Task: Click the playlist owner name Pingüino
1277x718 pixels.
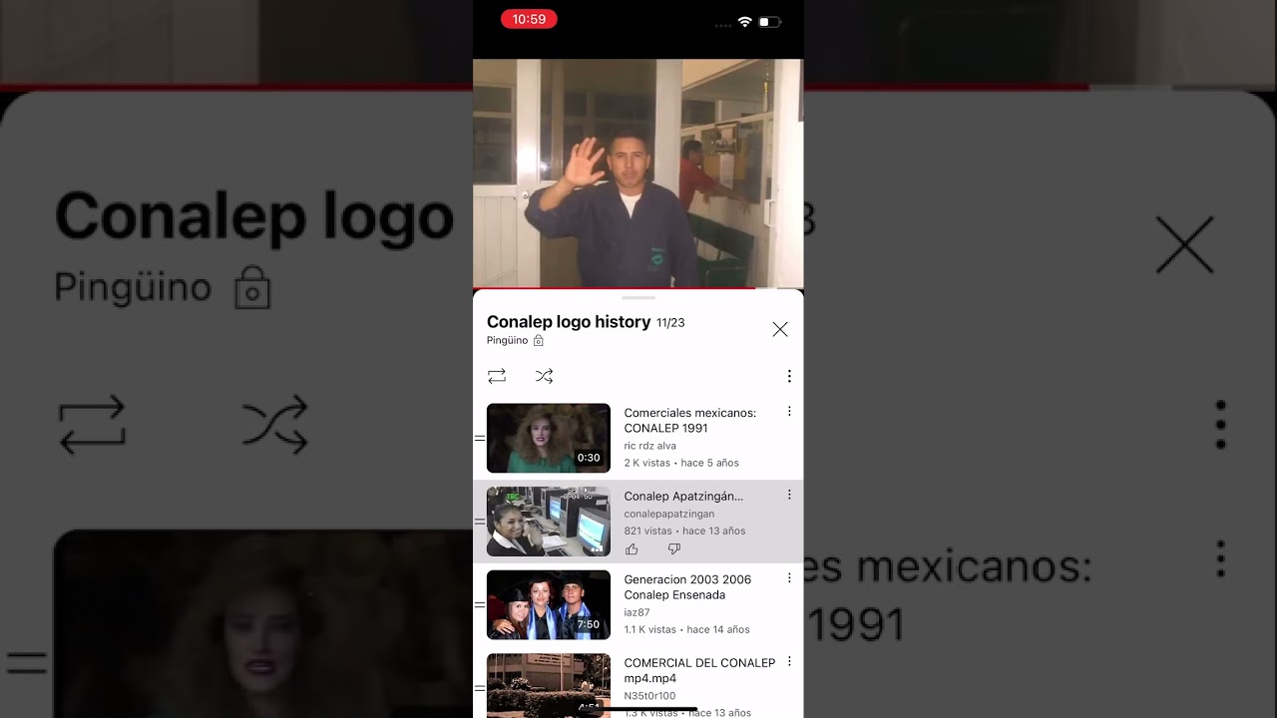Action: point(508,340)
